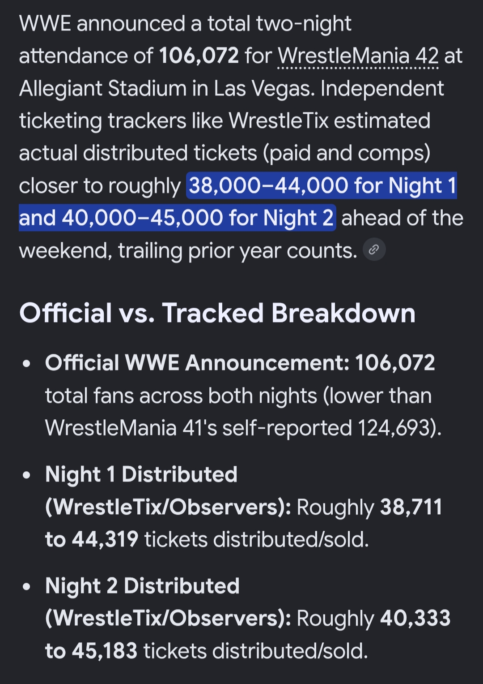Screen dimensions: 483x684
Task: Tap the 'Night 1 Distributed' bold label
Action: [141, 474]
